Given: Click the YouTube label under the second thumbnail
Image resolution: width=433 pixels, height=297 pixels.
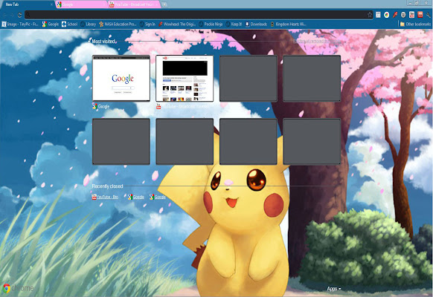Looking at the screenshot, I should [x=182, y=106].
